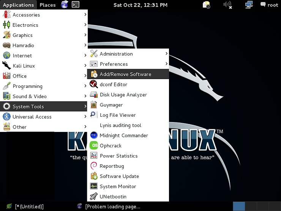Image resolution: width=281 pixels, height=211 pixels.
Task: Expand the Office submenu arrow
Action: (85, 76)
